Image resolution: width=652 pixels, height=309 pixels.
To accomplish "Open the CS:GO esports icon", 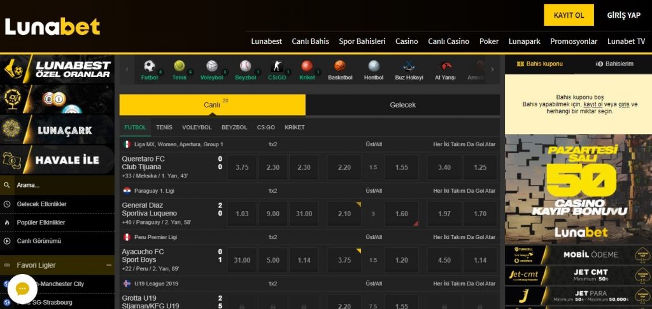I will pos(277,66).
